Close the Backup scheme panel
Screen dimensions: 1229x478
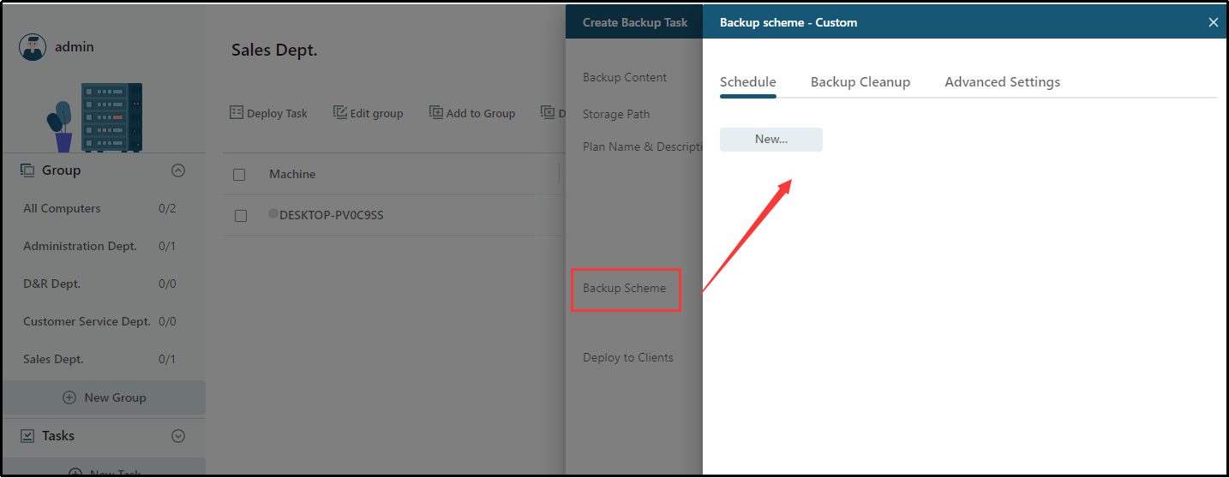point(1213,23)
